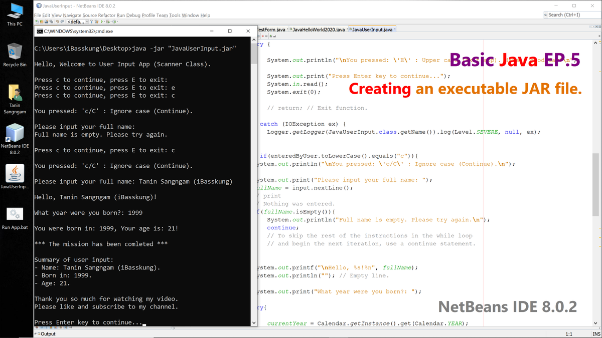Screen dimensions: 602x338
Task: Open the Help menu
Action: click(x=205, y=16)
